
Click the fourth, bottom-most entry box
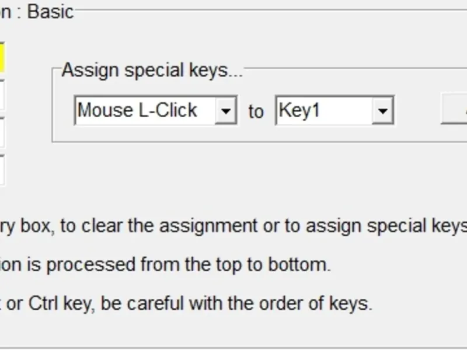click(2, 170)
